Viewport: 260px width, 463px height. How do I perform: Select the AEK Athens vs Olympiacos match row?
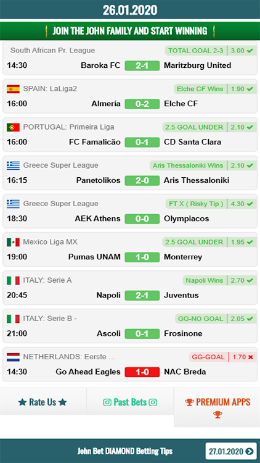130,211
